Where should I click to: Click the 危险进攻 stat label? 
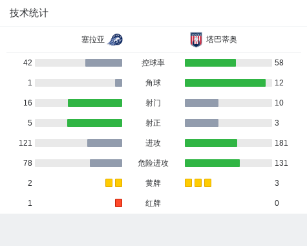coord(153,163)
